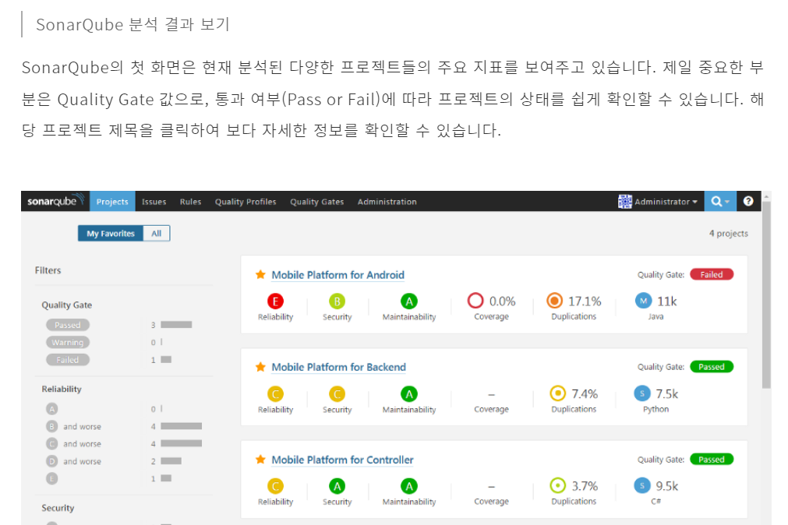Filter Quality Gate by Failed

pos(68,360)
